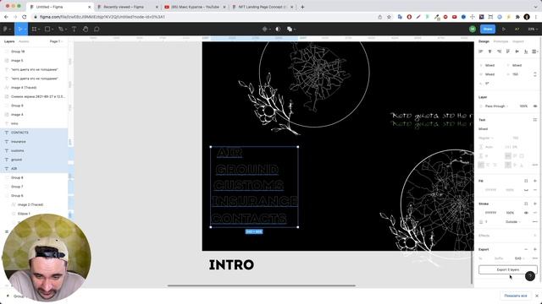Open the Regular font weight dropdown
Image resolution: width=542 pixels, height=304 pixels.
coord(485,138)
